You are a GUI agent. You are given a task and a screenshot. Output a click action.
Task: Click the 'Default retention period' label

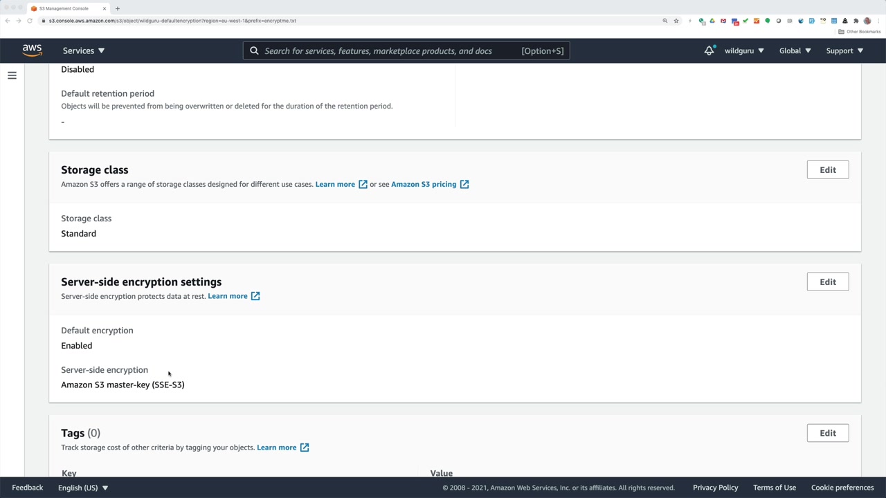pos(107,93)
